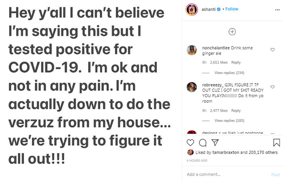Screen dimensions: 283x182
Task: Click the comment speech bubble icon
Action: [203, 142]
